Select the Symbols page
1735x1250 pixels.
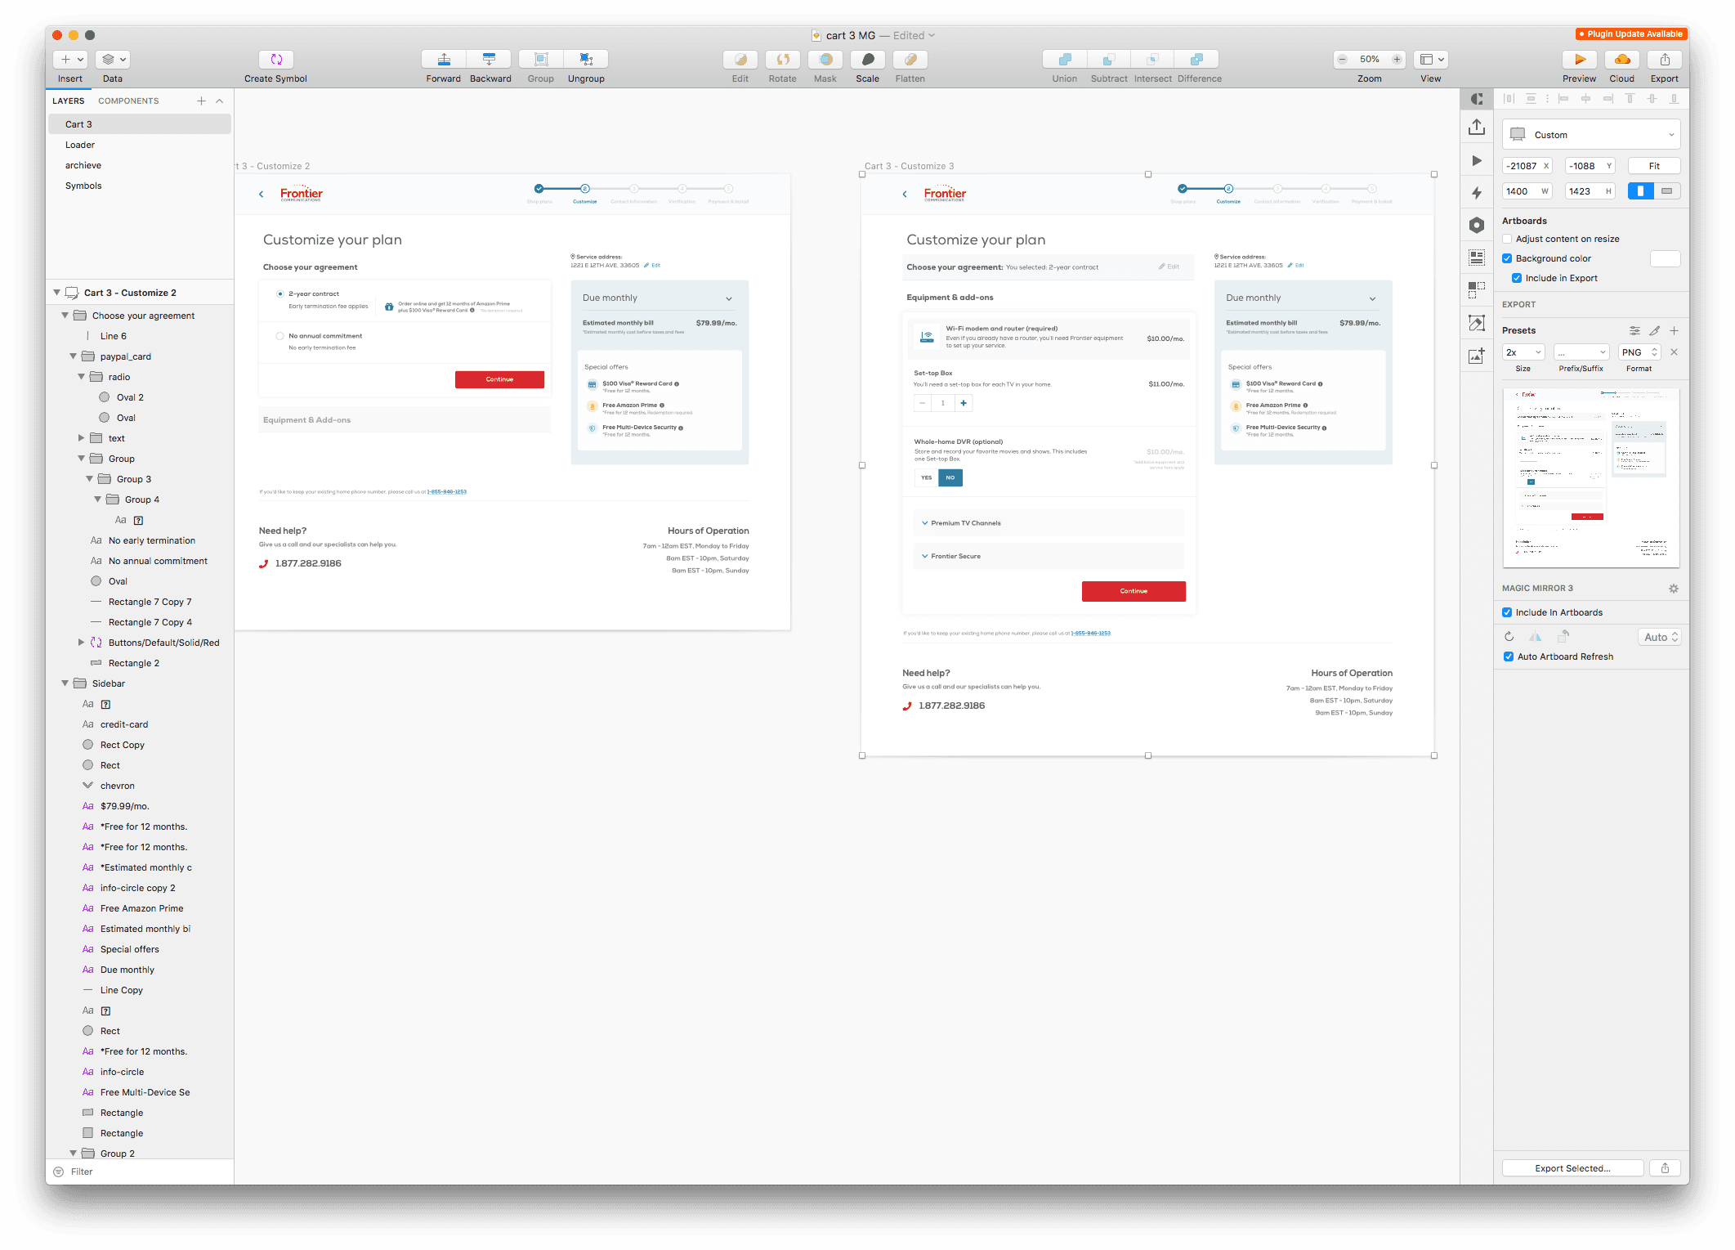click(x=140, y=186)
